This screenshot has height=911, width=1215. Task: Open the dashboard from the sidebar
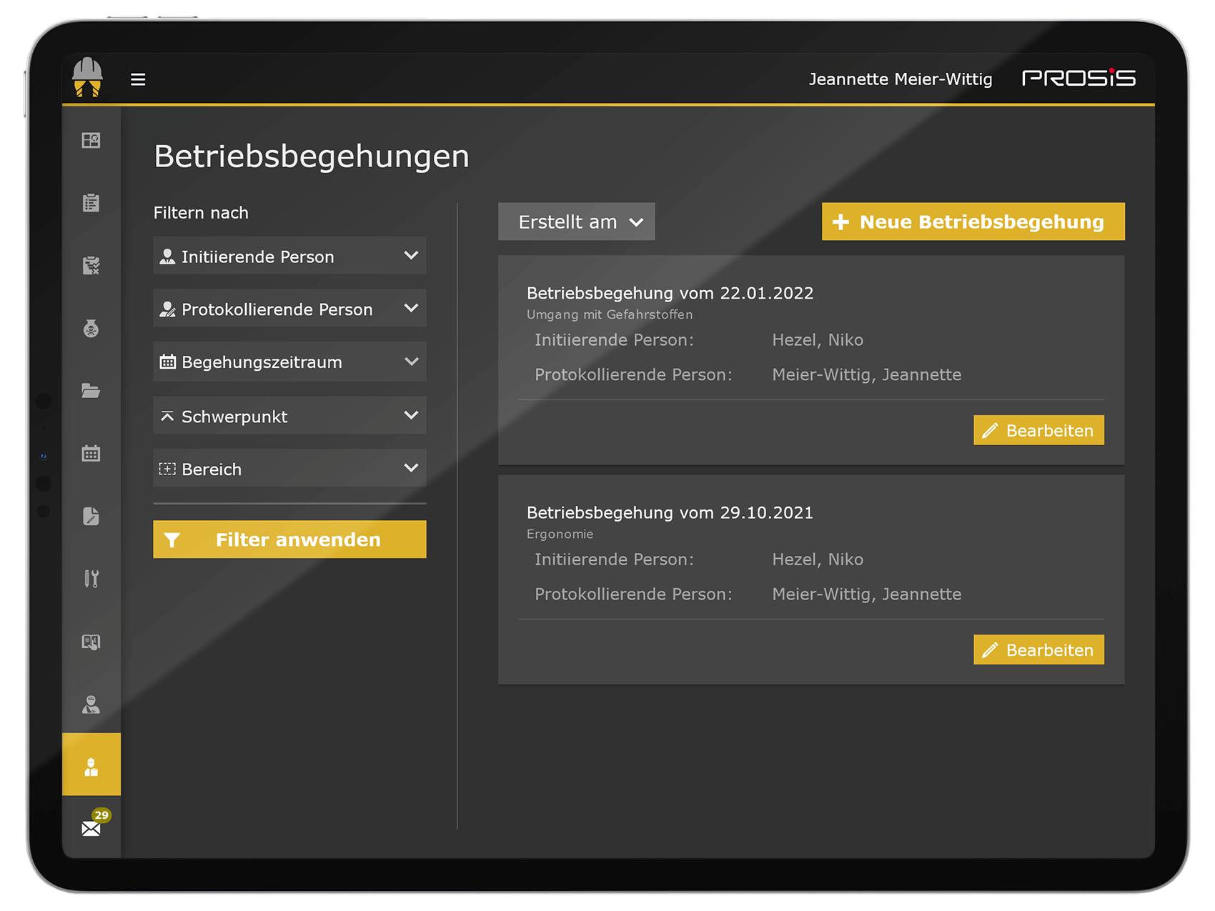point(91,141)
